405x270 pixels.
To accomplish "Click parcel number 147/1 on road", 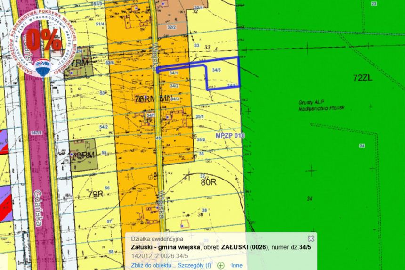I will 34,134.
